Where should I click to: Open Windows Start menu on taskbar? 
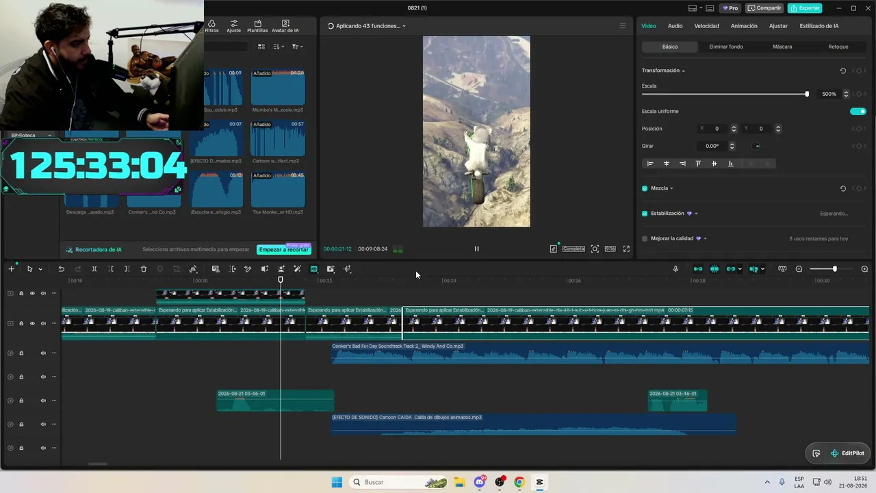[x=337, y=482]
